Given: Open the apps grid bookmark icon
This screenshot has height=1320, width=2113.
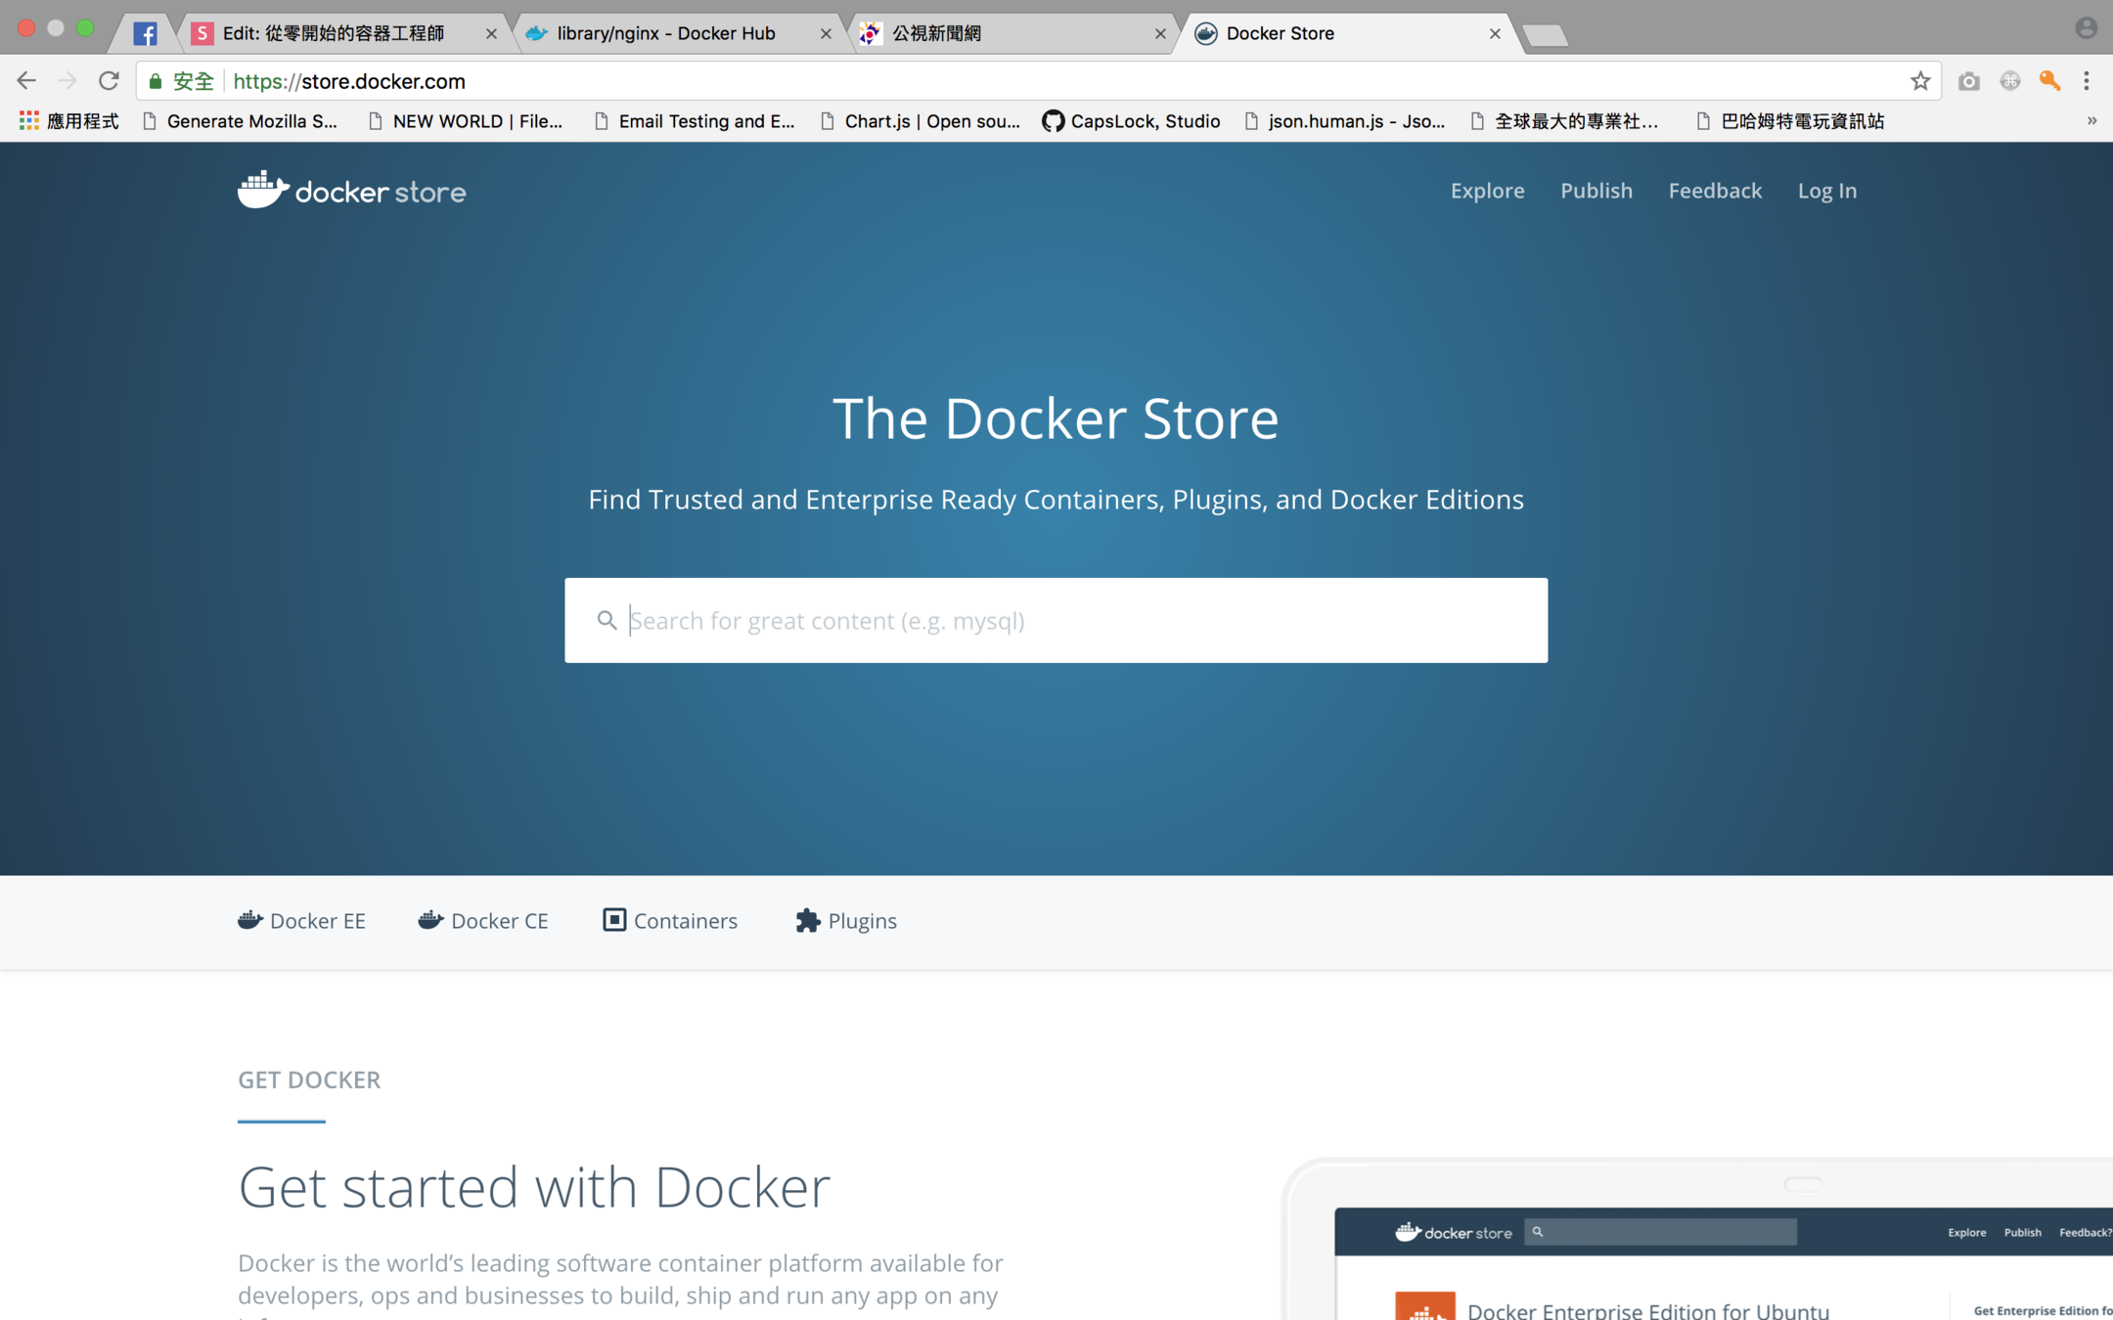Looking at the screenshot, I should click(28, 120).
